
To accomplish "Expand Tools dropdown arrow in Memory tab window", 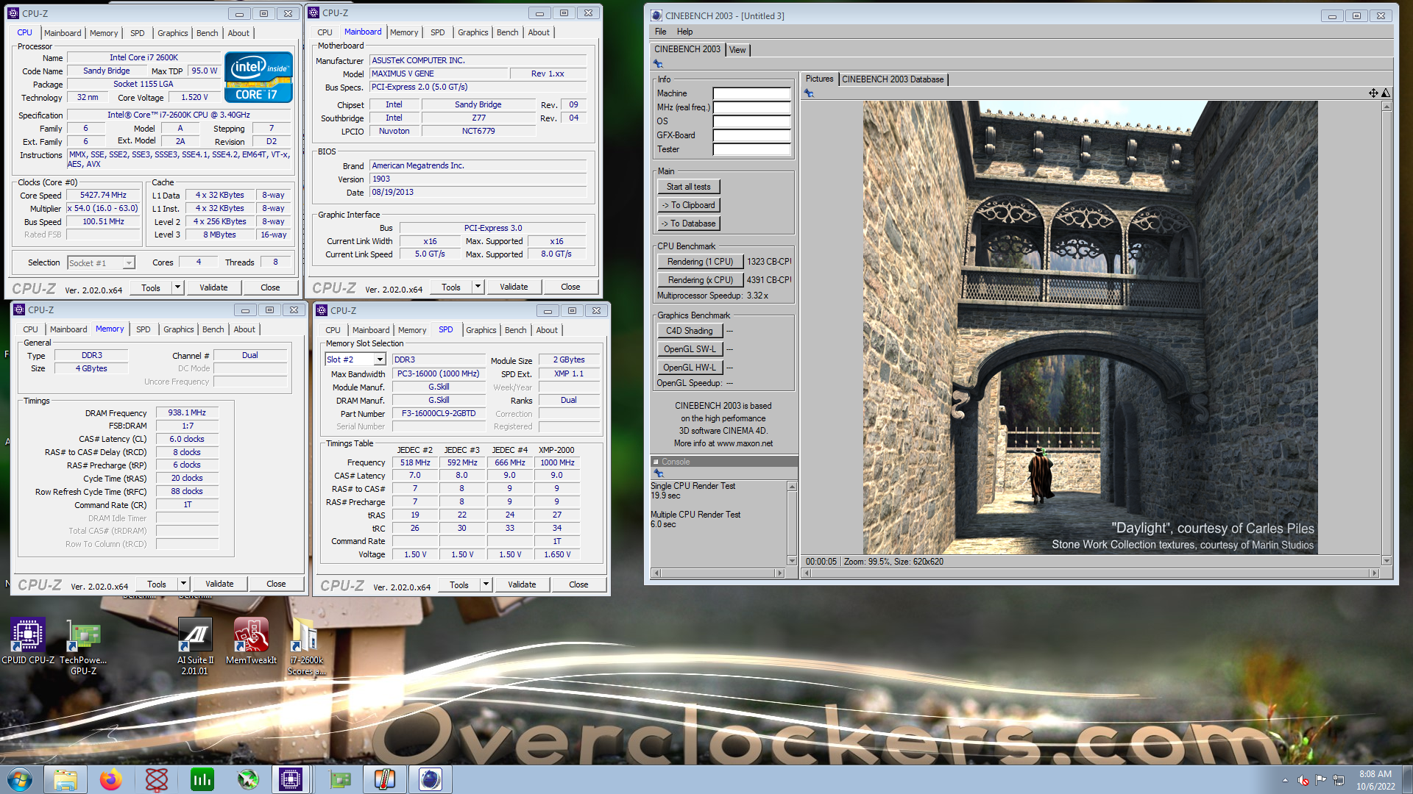I will [x=183, y=584].
